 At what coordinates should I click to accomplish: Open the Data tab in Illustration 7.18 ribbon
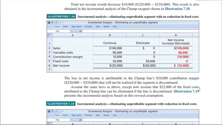tap(98, 26)
